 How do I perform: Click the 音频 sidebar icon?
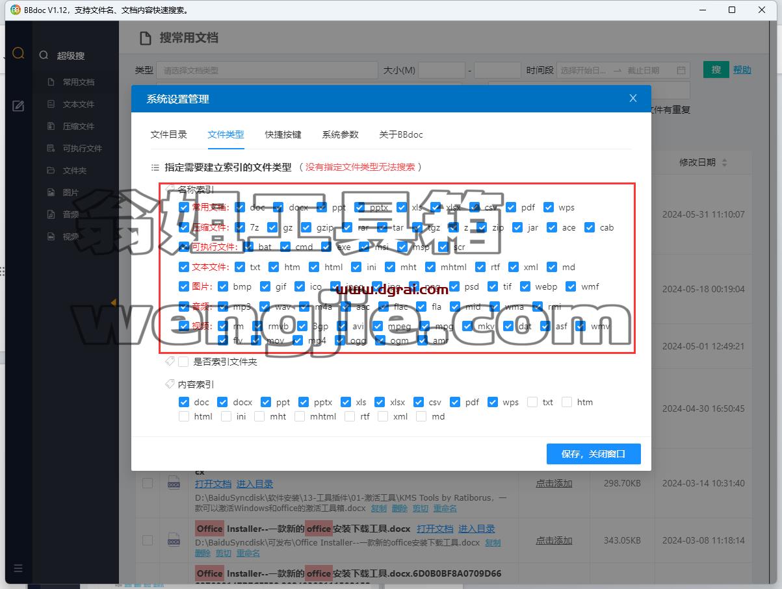51,215
